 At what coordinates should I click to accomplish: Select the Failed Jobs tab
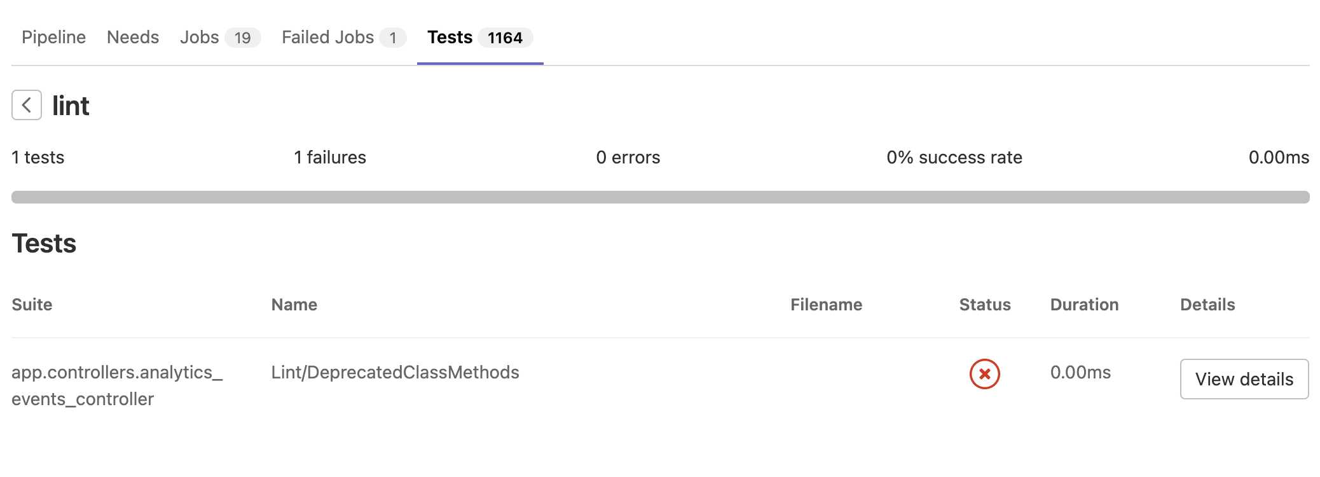pos(327,38)
